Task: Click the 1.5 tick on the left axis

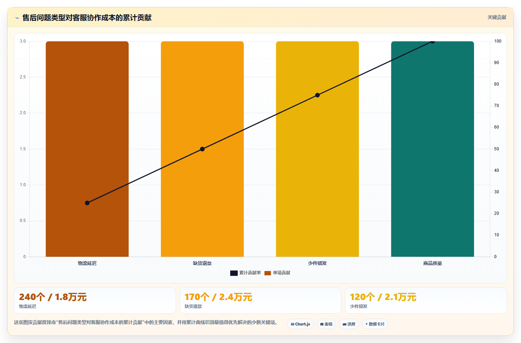Action: click(23, 149)
